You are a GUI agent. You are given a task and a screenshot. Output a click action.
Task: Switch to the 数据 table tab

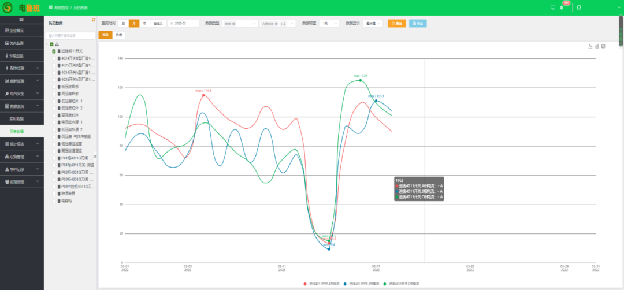pos(118,35)
